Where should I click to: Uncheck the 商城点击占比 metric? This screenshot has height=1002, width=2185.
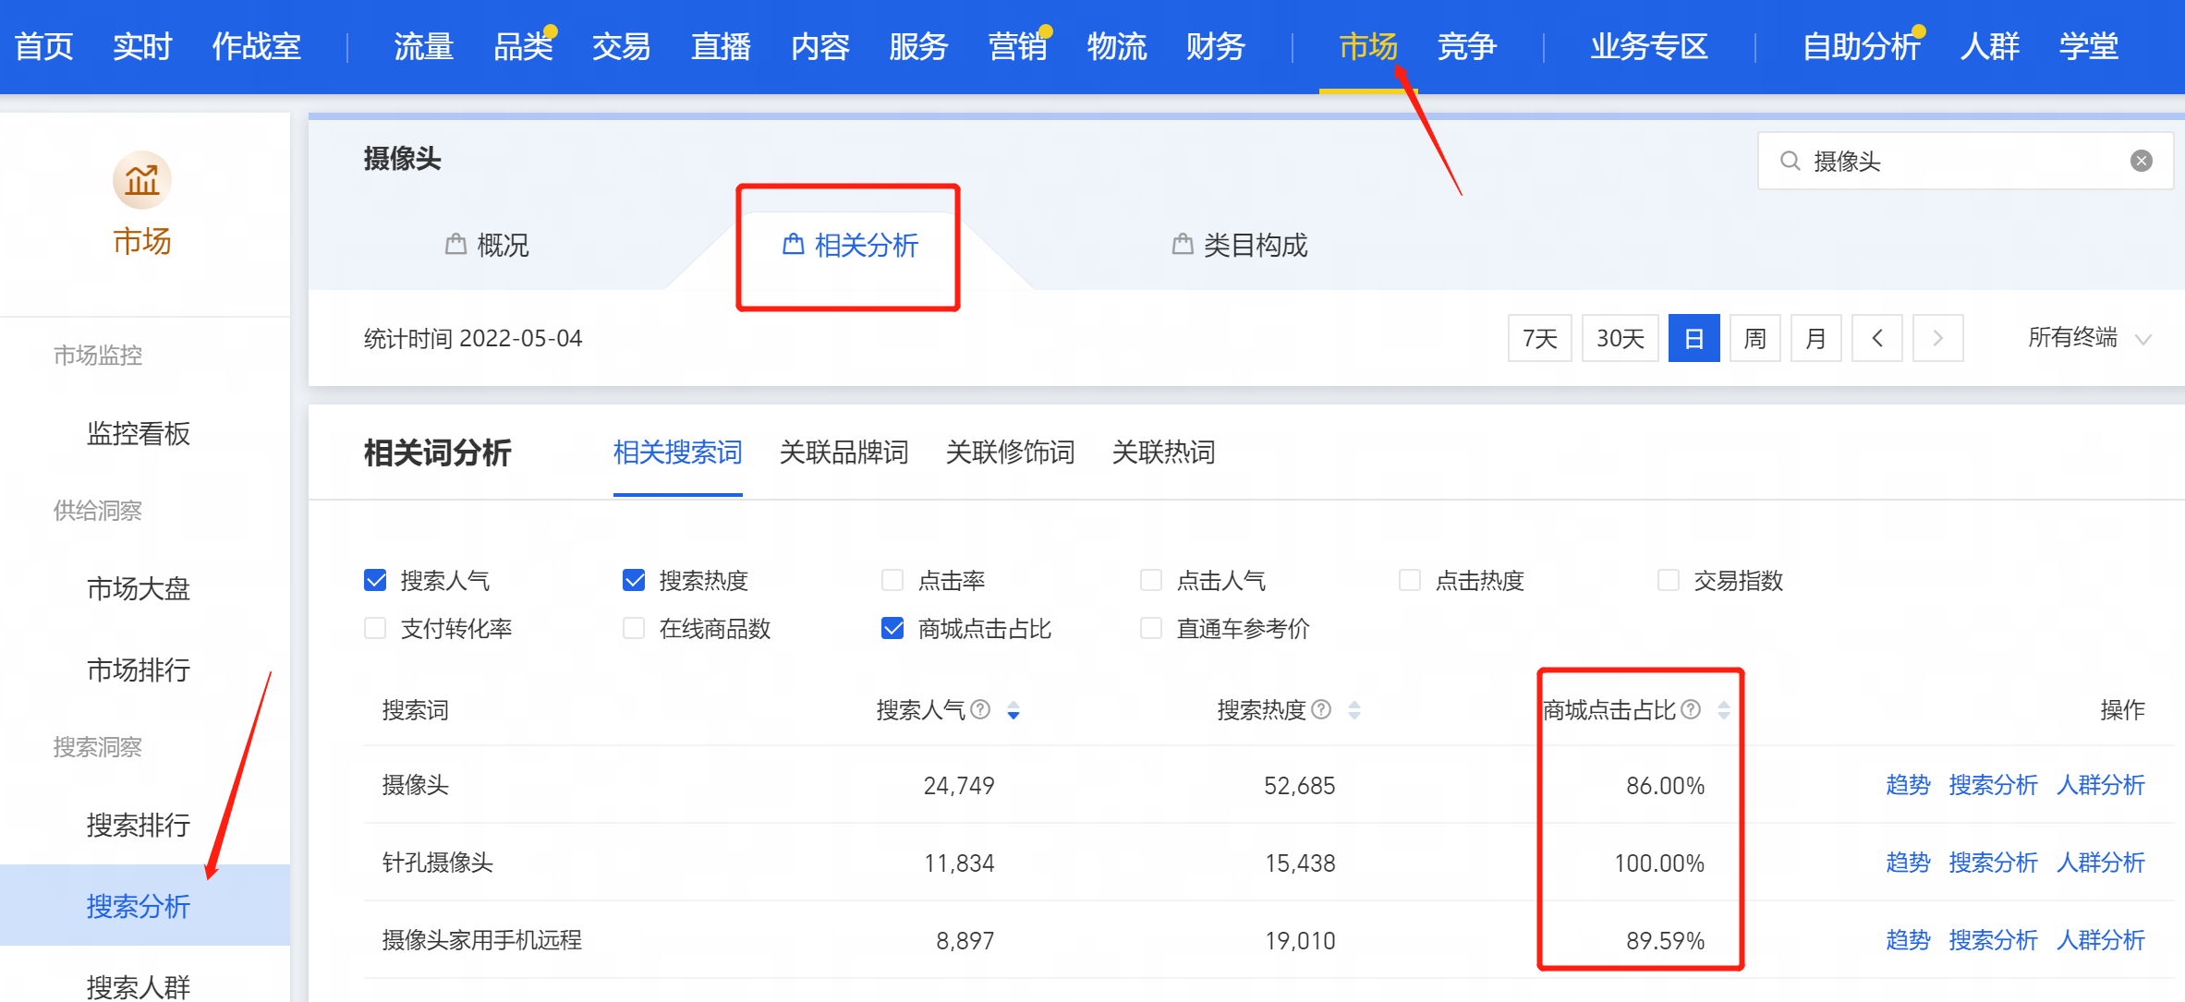892,628
